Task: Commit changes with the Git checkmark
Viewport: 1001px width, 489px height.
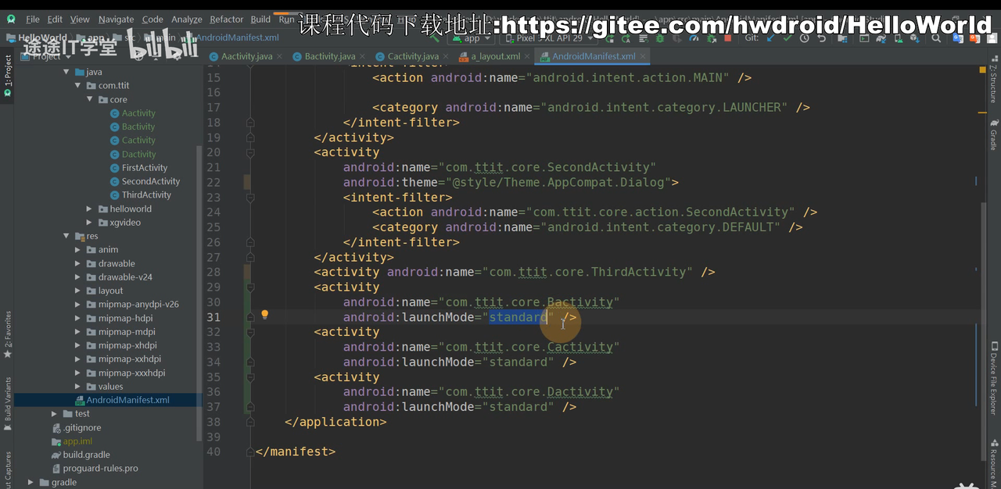Action: [x=788, y=37]
